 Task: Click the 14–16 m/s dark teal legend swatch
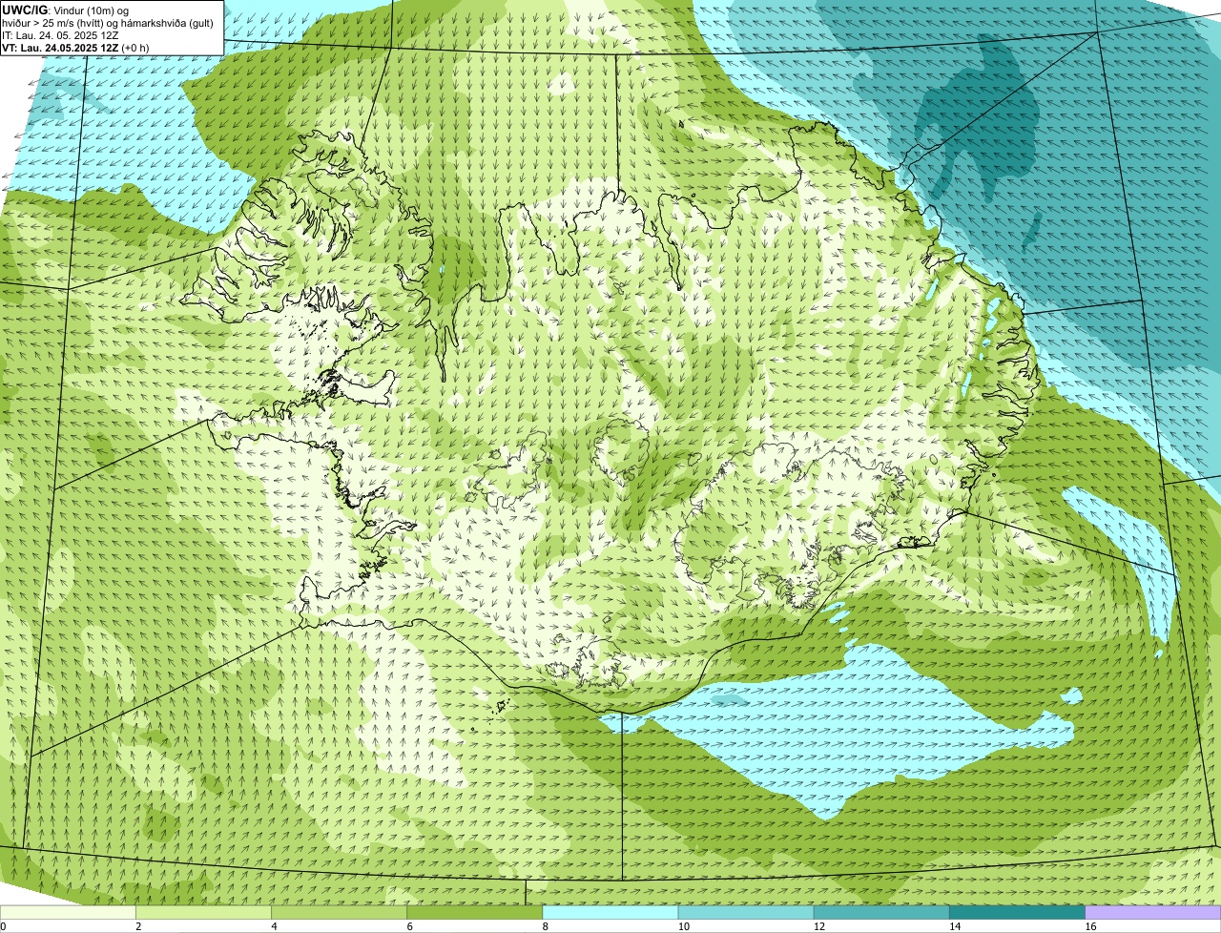coord(1017,912)
